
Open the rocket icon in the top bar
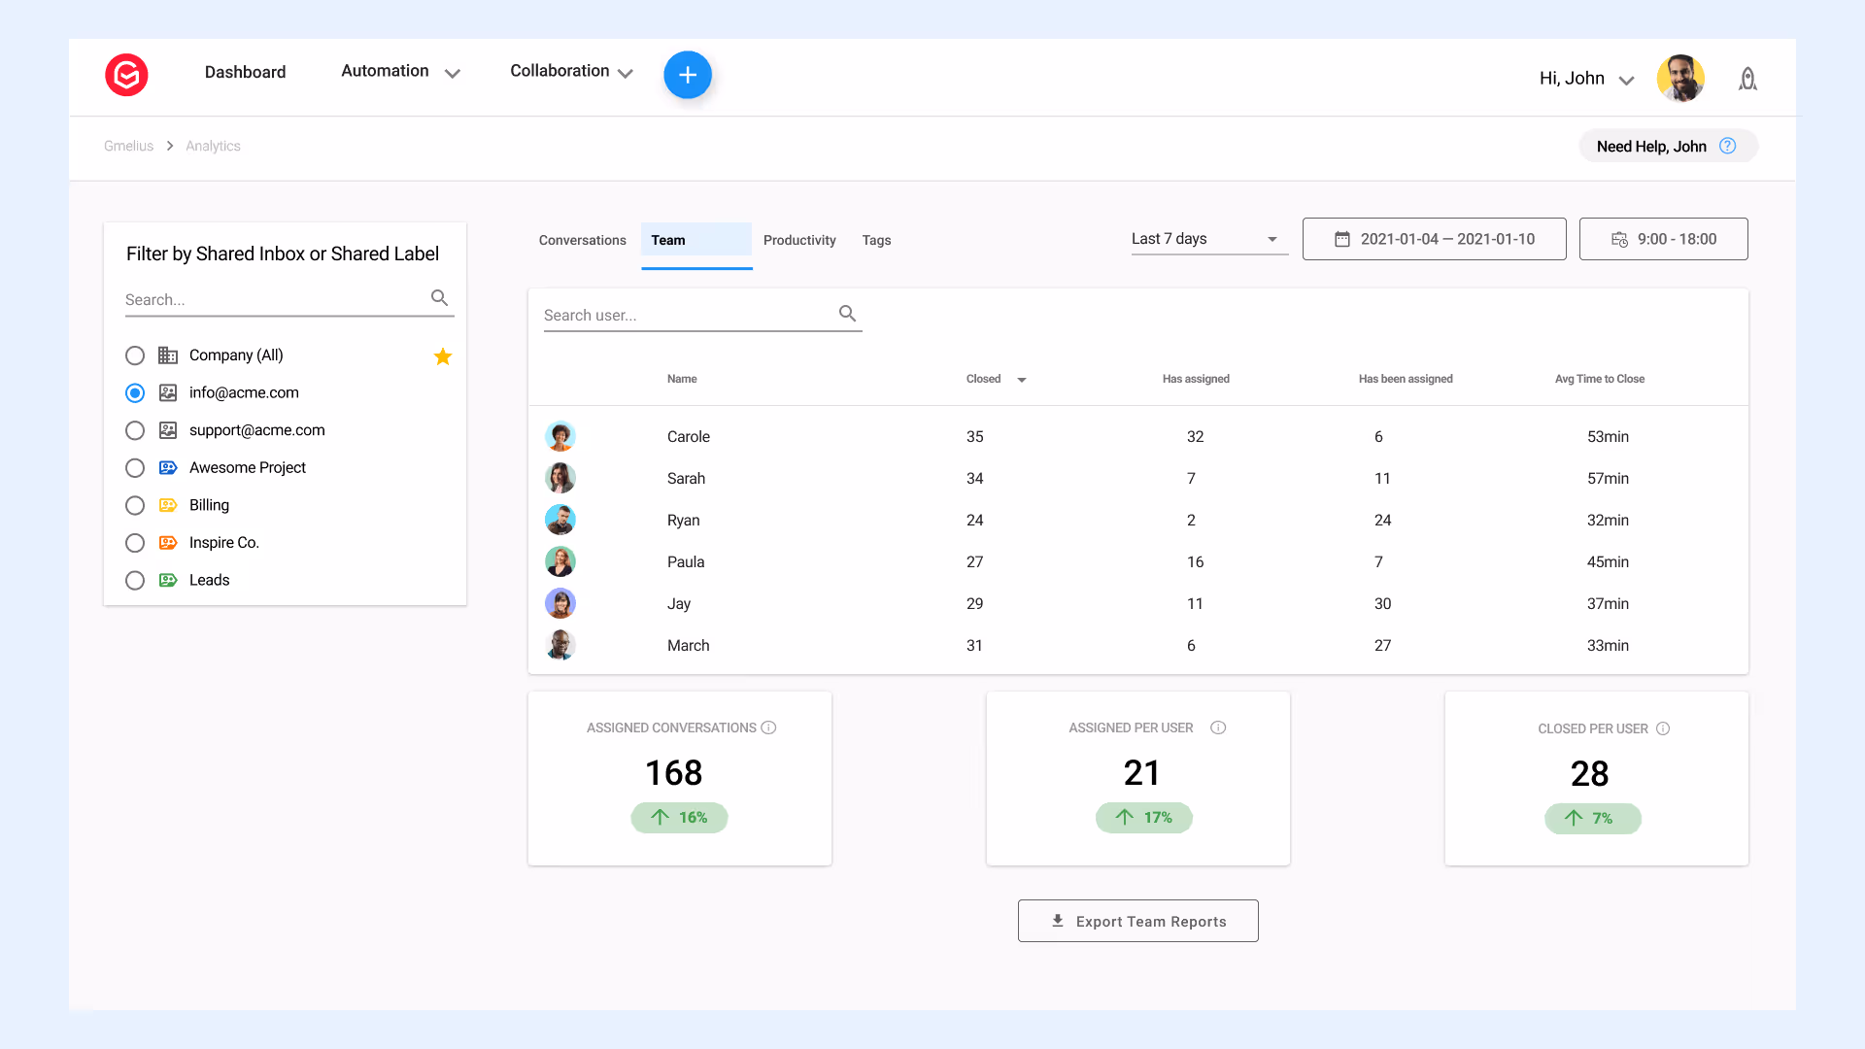1747,79
